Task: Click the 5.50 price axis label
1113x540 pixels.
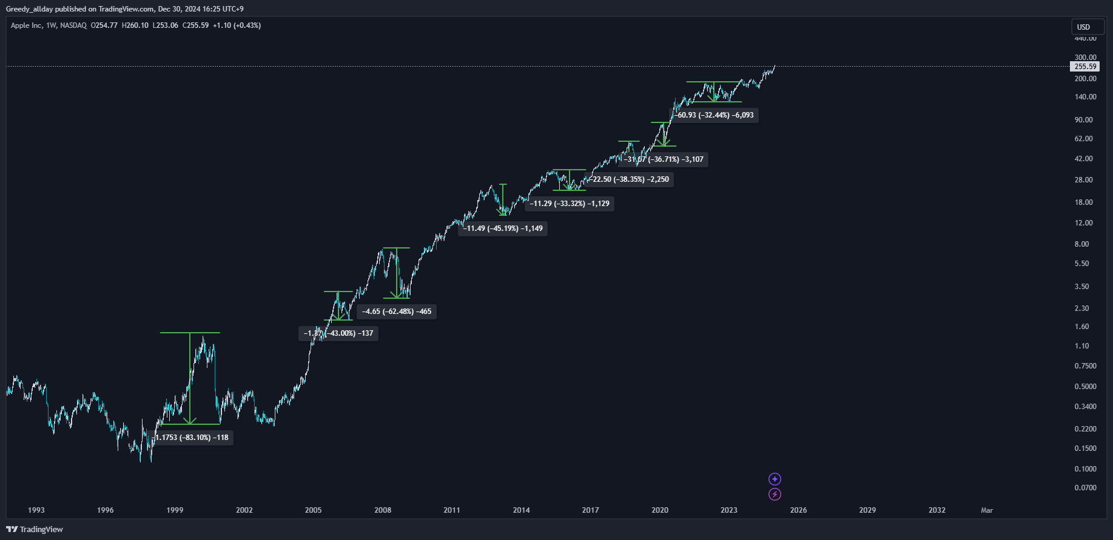Action: pyautogui.click(x=1081, y=264)
